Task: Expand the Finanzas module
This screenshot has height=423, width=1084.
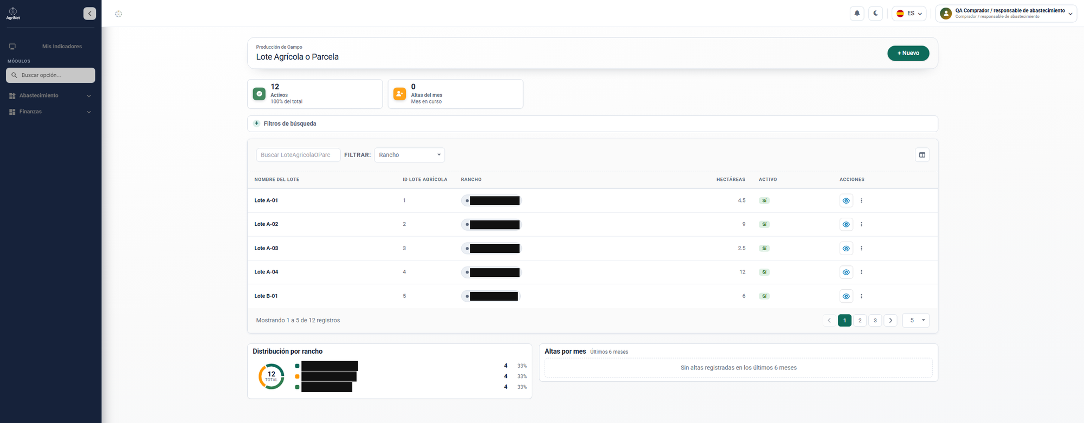Action: pyautogui.click(x=50, y=112)
